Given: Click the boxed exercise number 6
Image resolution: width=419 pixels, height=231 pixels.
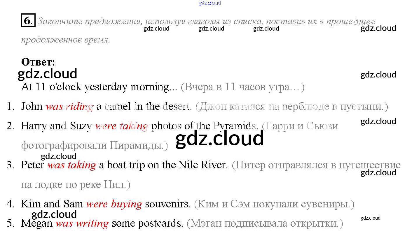Looking at the screenshot, I should 28,20.
